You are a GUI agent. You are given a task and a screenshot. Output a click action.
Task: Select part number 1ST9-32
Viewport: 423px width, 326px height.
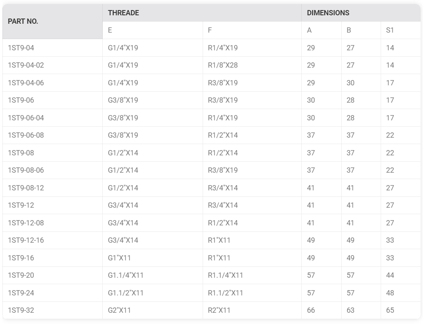click(x=21, y=310)
